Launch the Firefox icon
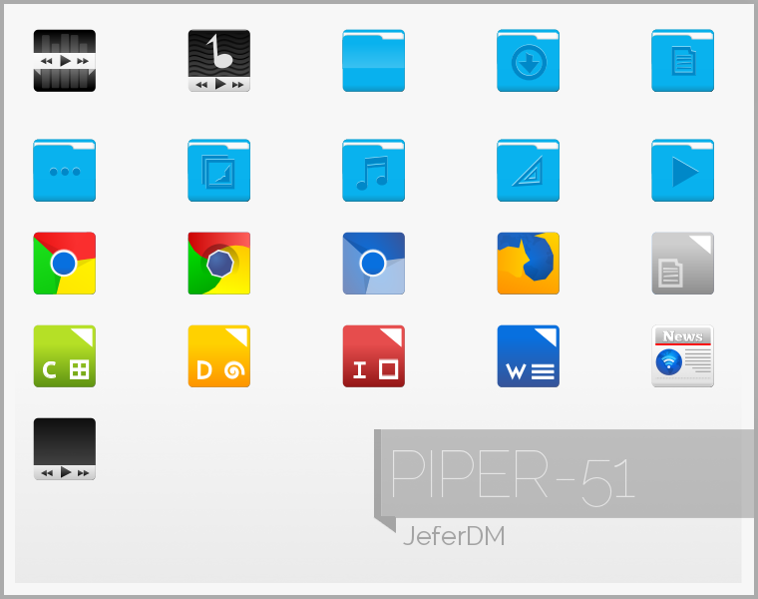The image size is (758, 599). coord(529,264)
